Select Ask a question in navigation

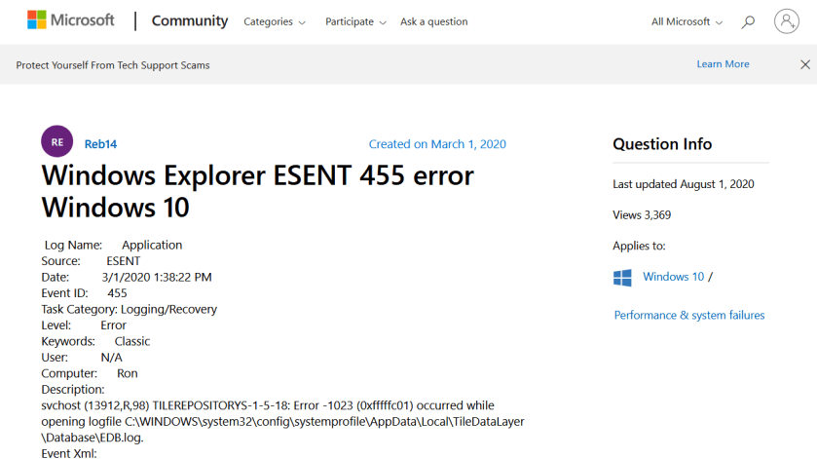[x=433, y=21]
